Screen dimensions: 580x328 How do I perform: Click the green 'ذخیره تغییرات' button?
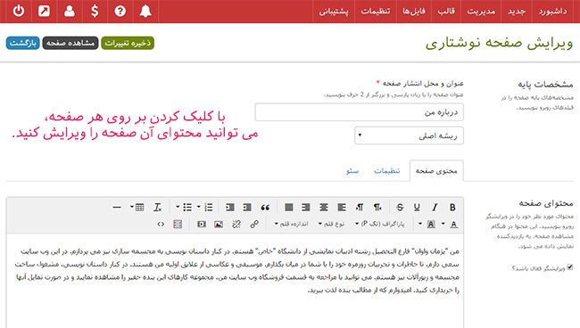tap(128, 43)
